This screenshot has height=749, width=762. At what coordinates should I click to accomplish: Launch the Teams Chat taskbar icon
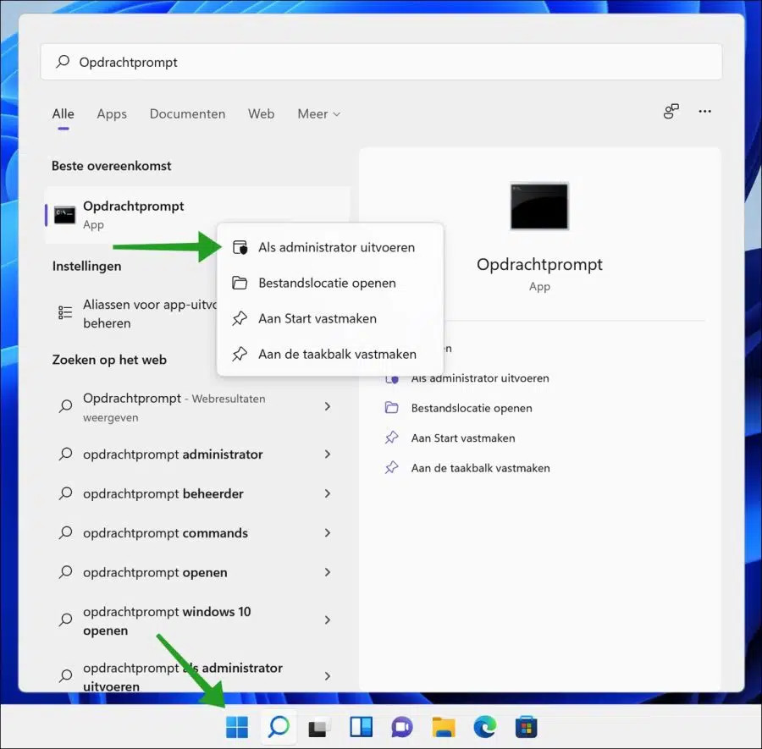pos(402,728)
